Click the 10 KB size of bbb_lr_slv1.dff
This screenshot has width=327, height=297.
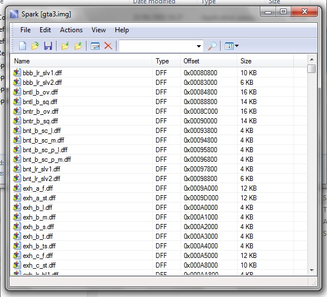tap(248, 73)
